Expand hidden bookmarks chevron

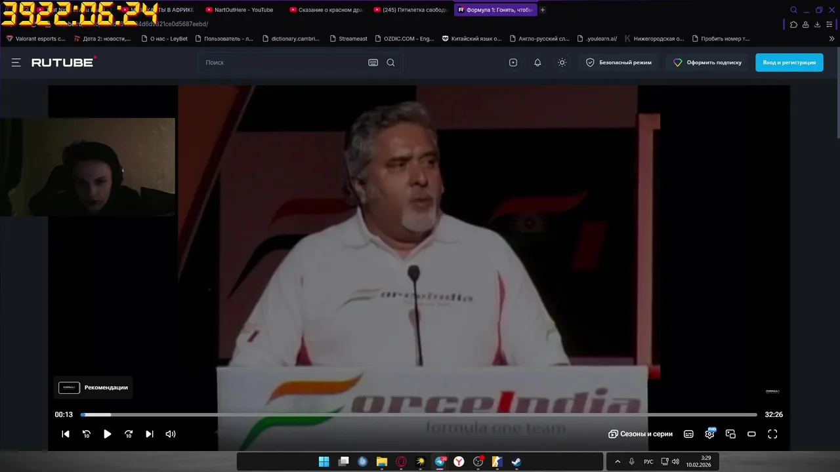832,39
